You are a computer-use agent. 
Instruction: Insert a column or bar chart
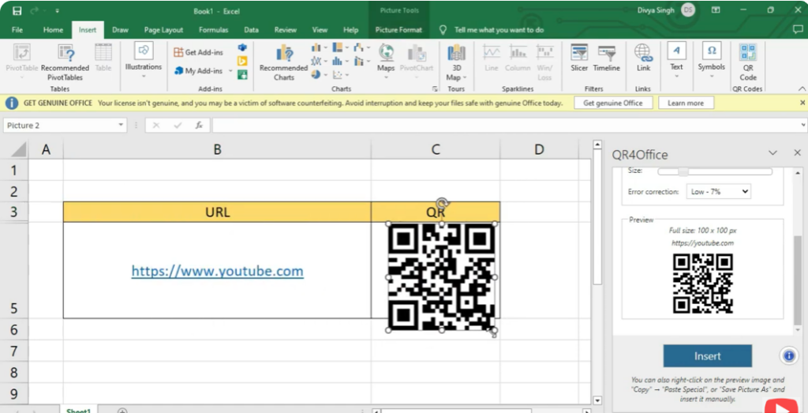(x=319, y=48)
